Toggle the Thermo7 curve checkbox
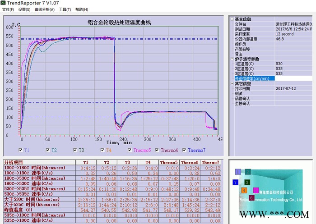316x224 pixels. point(184,150)
